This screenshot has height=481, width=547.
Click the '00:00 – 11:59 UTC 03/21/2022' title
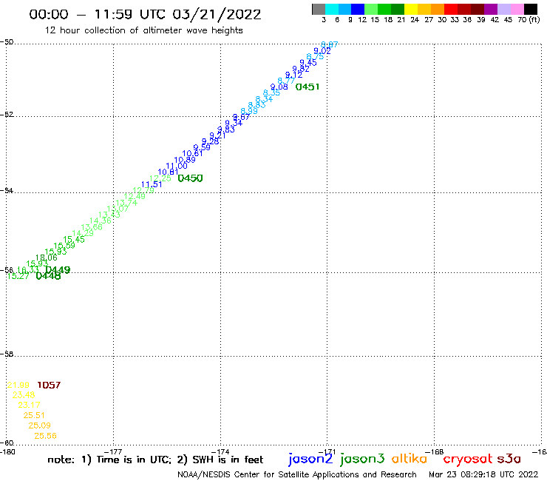point(145,15)
